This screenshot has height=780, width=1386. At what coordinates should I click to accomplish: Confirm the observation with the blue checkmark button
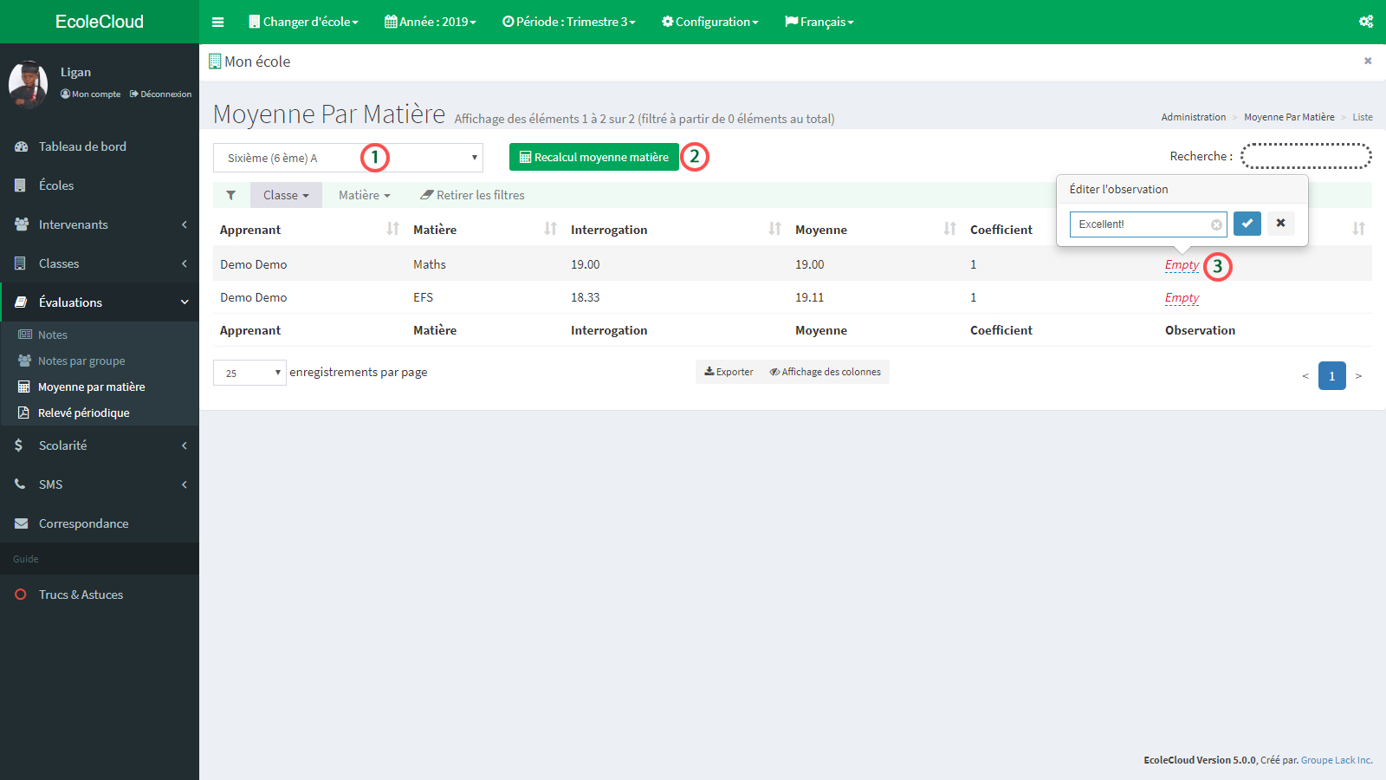tap(1247, 224)
